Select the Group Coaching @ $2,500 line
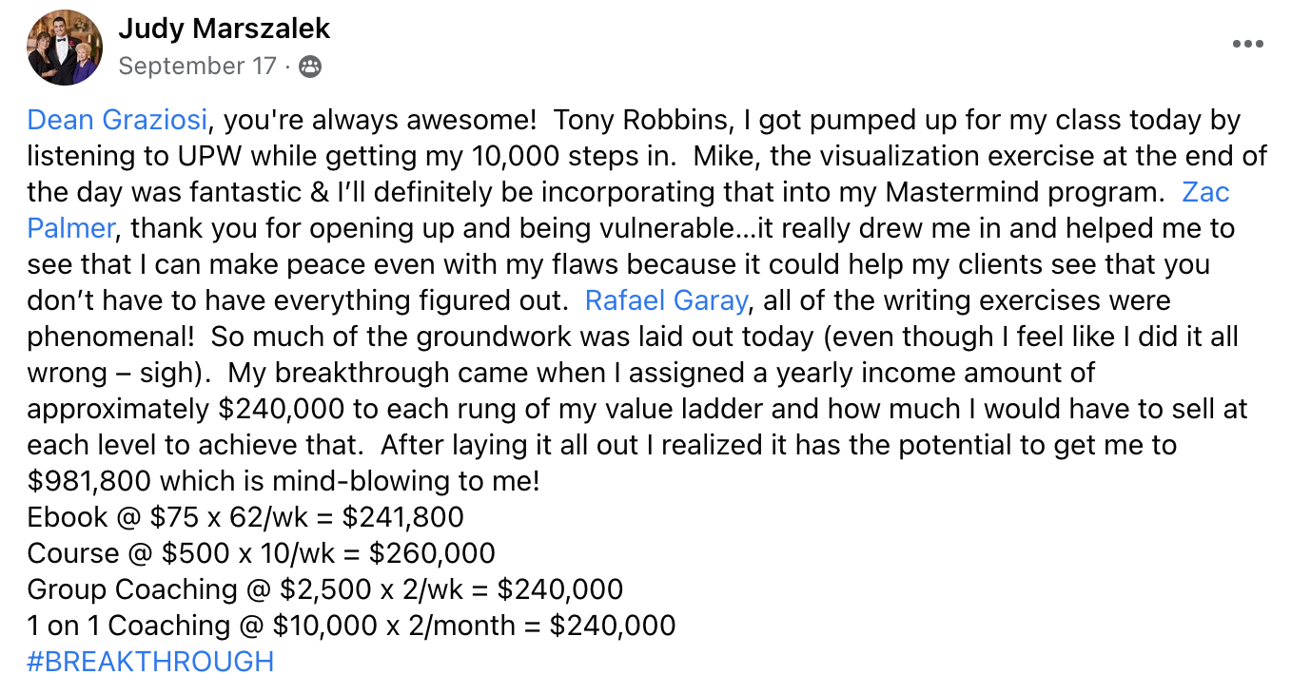Screen dimensions: 1311x694 (x=325, y=589)
